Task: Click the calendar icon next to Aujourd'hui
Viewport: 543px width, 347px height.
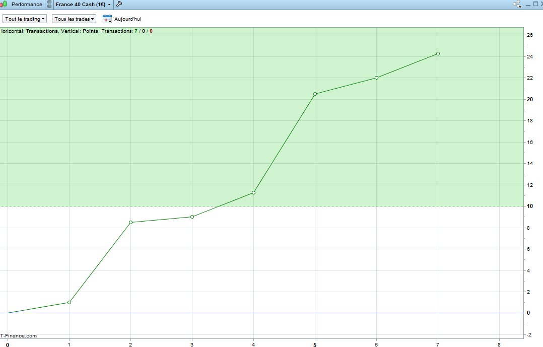Action: 107,19
